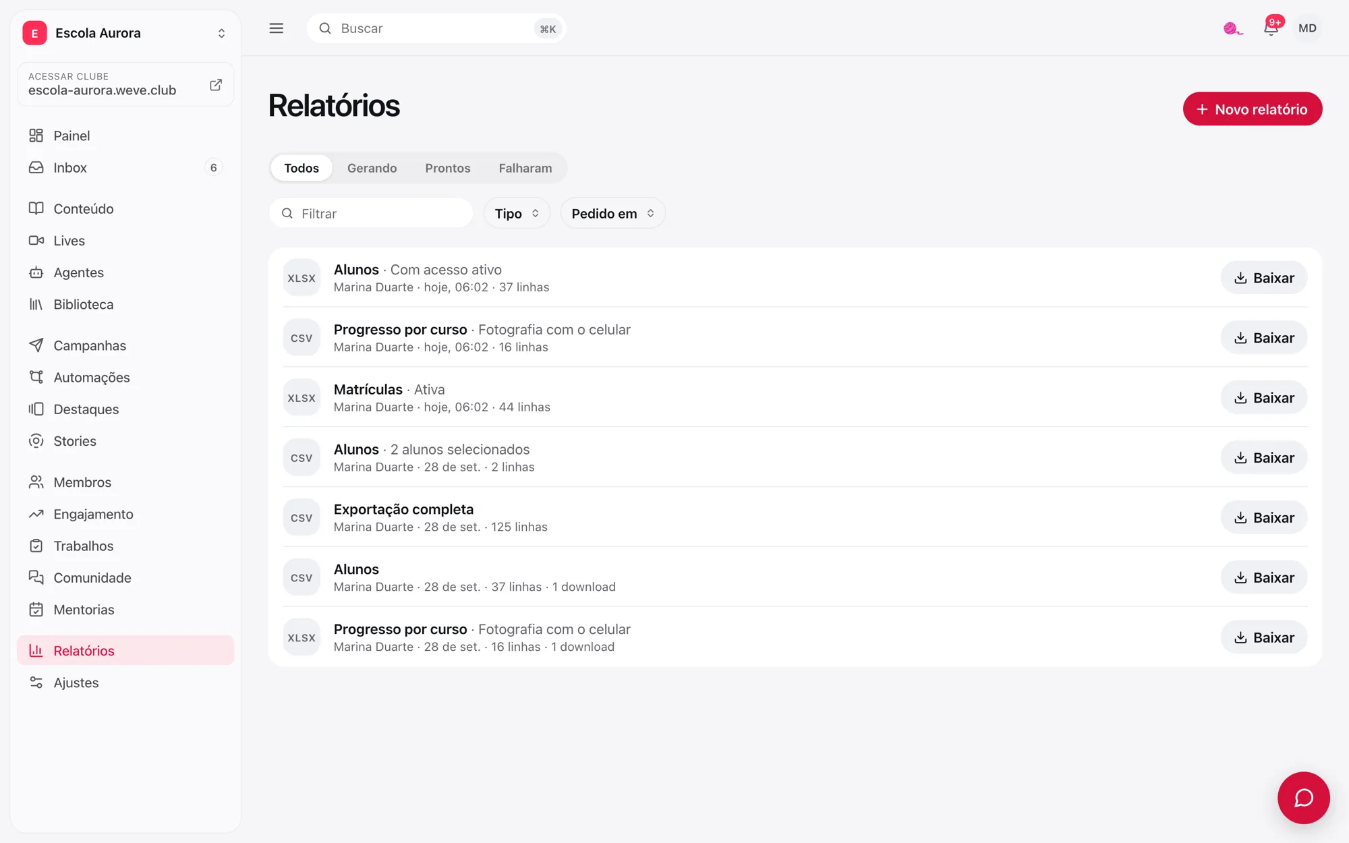Open Membros section
1349x843 pixels.
tap(125, 482)
